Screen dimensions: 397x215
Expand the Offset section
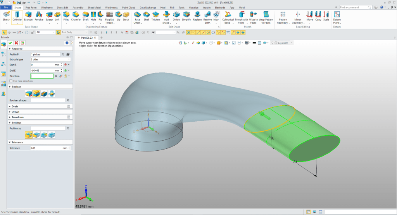coord(16,112)
